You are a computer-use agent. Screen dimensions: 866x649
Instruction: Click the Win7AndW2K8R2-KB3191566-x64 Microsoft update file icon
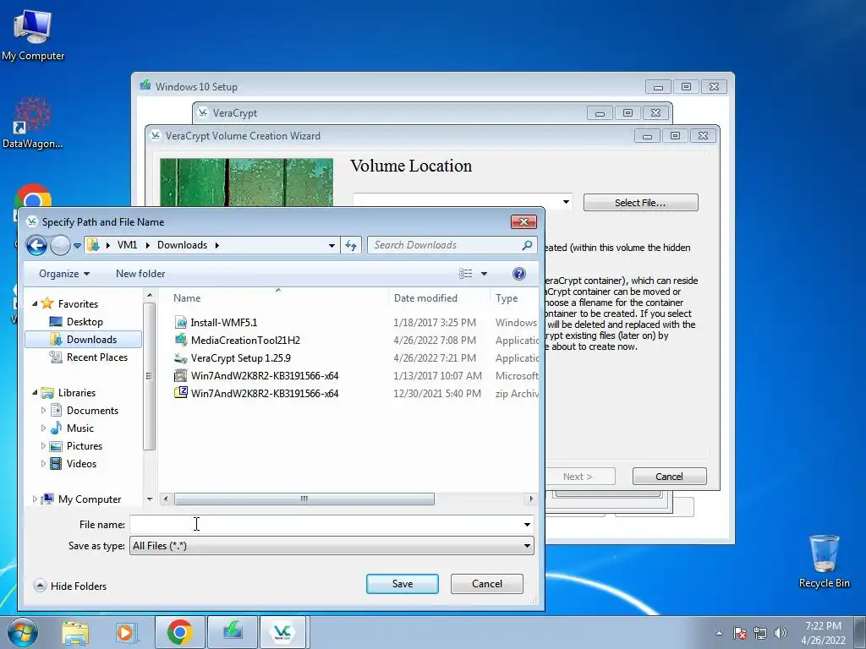(181, 376)
